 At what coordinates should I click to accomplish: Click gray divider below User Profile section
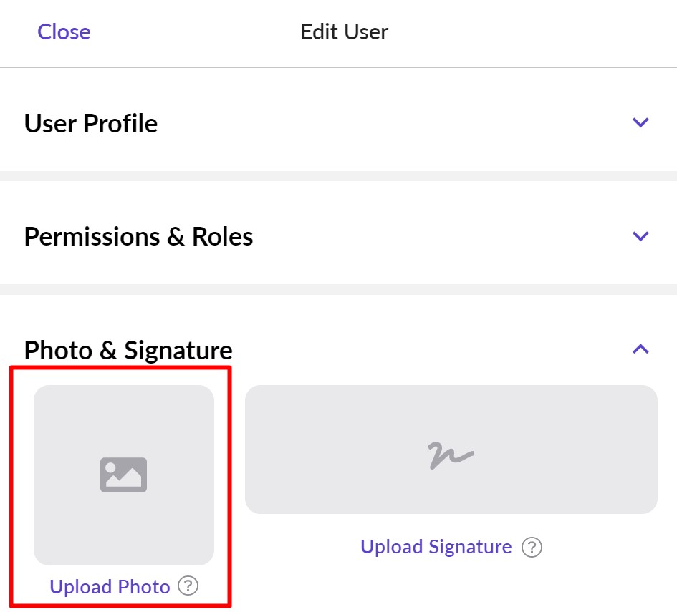[x=338, y=175]
